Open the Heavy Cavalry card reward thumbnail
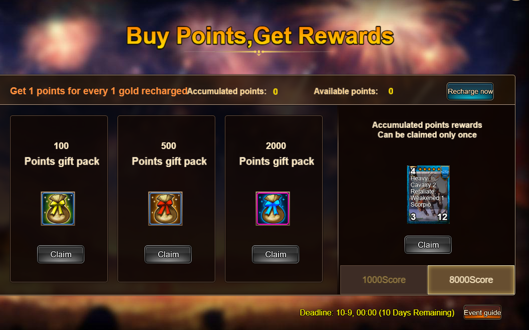This screenshot has width=529, height=330. [428, 194]
